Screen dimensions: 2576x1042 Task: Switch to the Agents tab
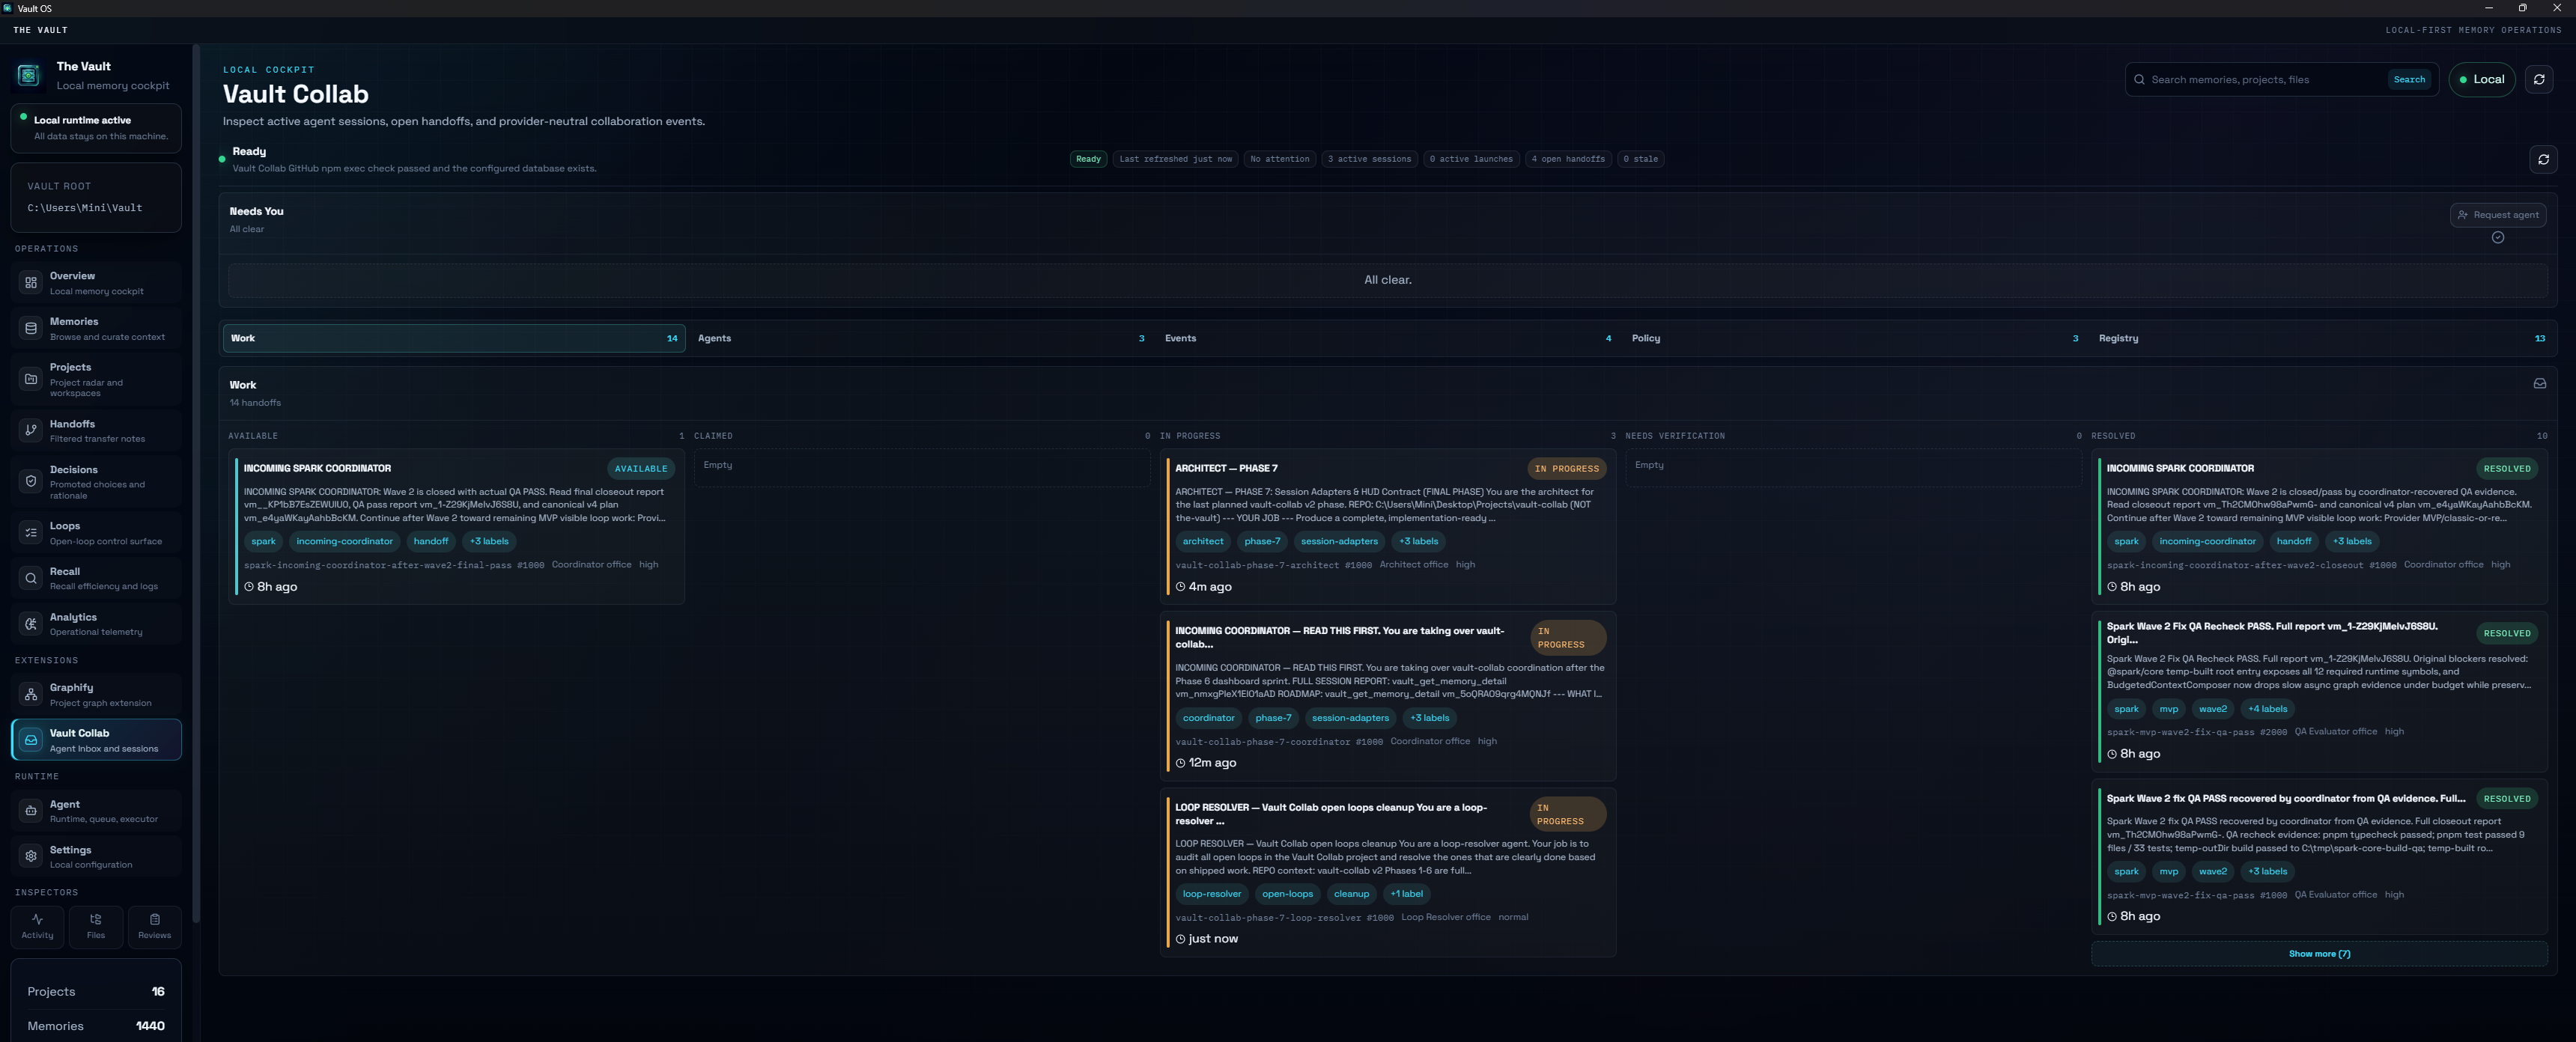tap(920, 338)
